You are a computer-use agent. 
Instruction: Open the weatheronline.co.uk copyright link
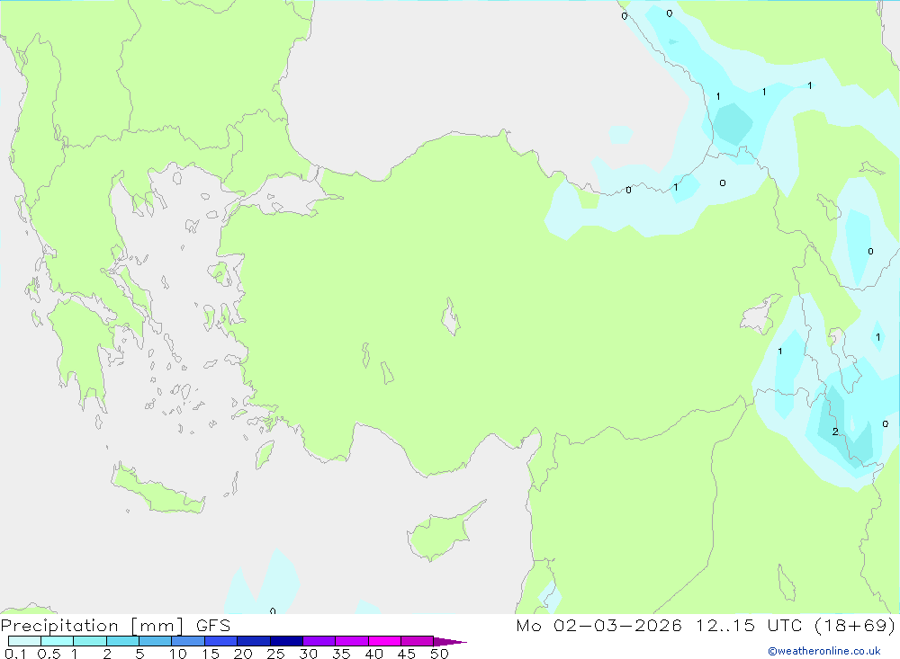pos(824,651)
